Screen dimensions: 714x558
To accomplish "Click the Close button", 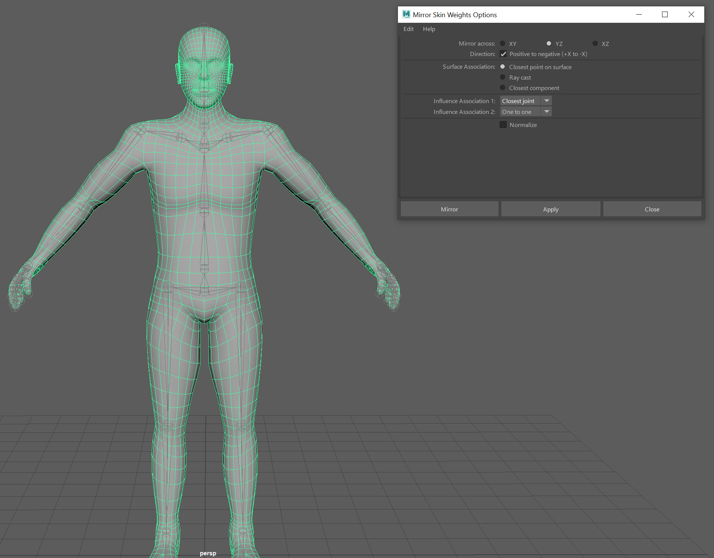I will [x=652, y=209].
